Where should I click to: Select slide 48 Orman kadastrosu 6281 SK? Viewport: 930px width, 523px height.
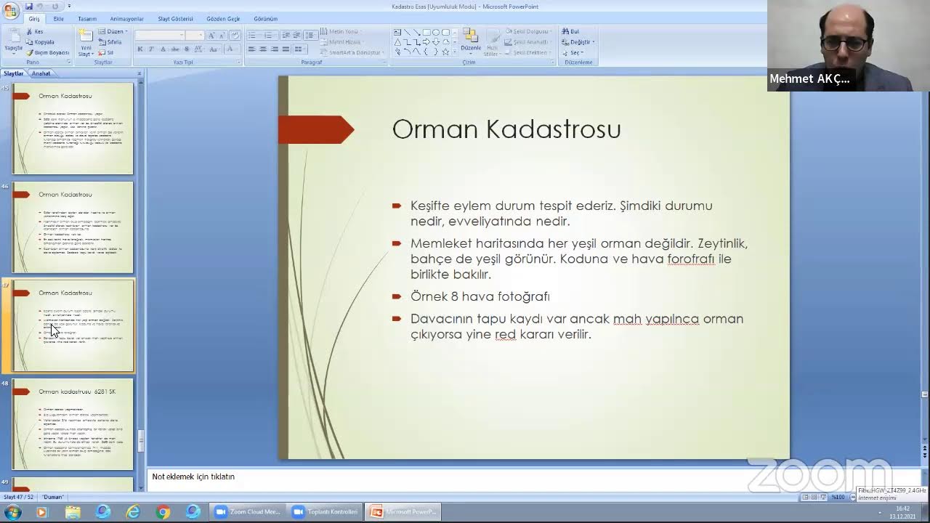click(73, 424)
